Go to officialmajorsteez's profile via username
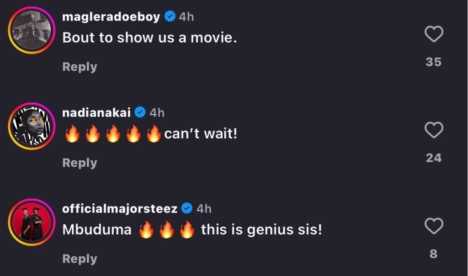This screenshot has height=276, width=468. coord(120,209)
